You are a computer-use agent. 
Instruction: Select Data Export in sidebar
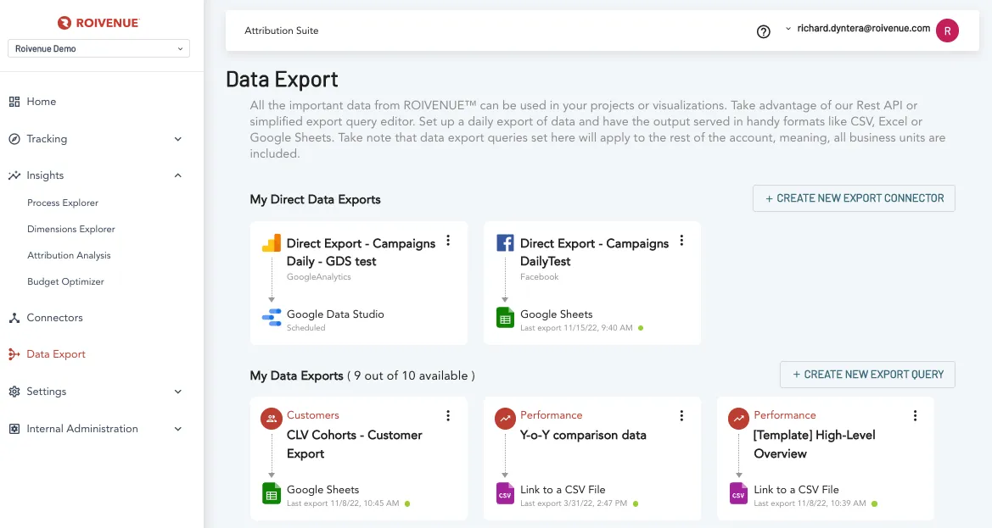56,354
